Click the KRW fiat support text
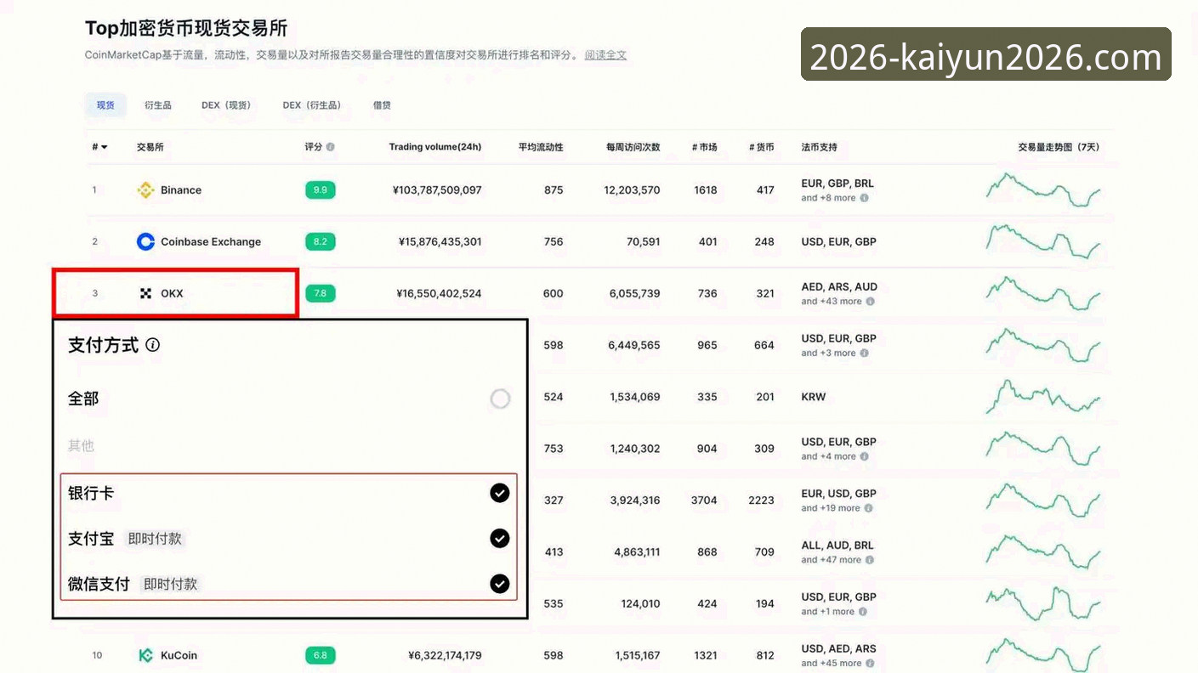 coord(814,397)
